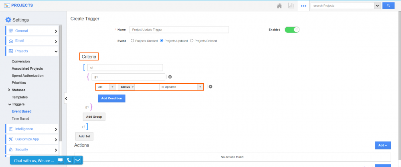The height and width of the screenshot is (167, 401).
Task: Select the Projects Deleted radio button
Action: pos(192,41)
